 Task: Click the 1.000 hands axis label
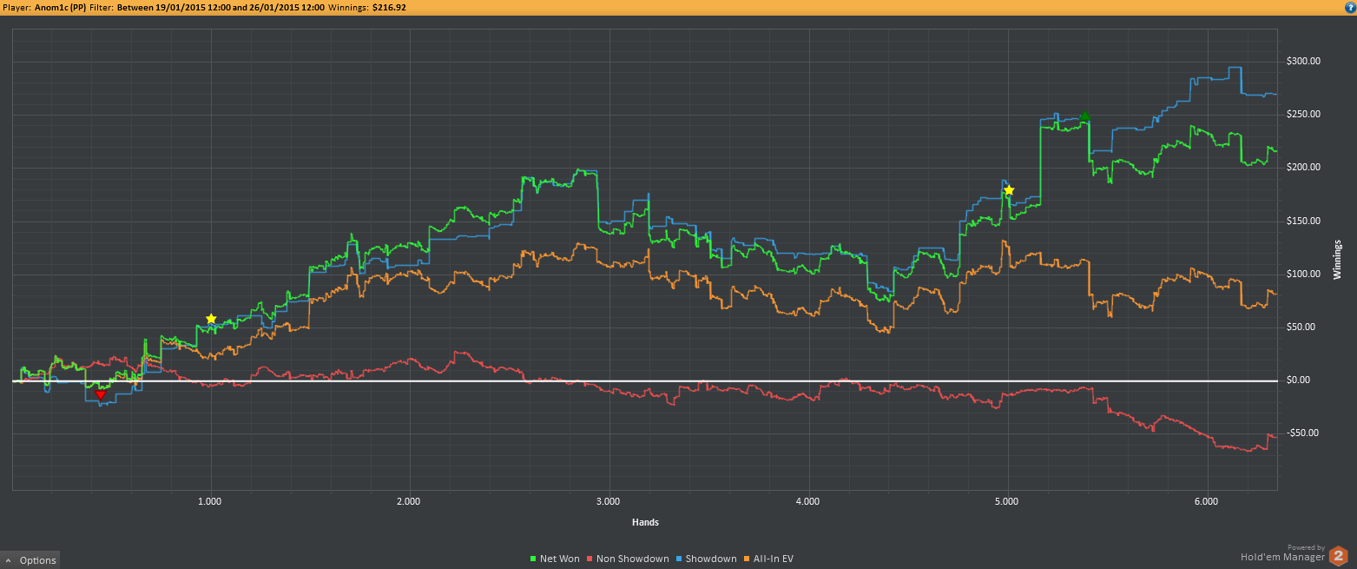(210, 502)
